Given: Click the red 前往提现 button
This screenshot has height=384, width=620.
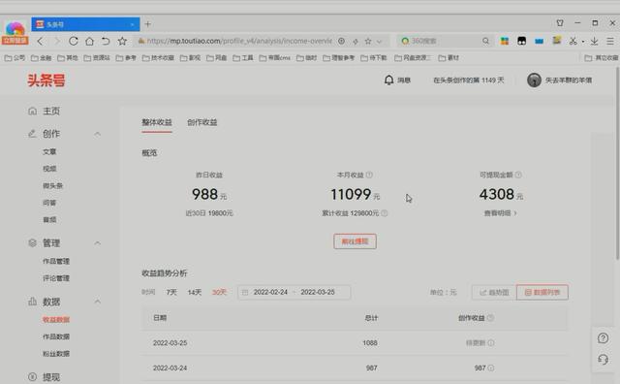Looking at the screenshot, I should pyautogui.click(x=355, y=241).
